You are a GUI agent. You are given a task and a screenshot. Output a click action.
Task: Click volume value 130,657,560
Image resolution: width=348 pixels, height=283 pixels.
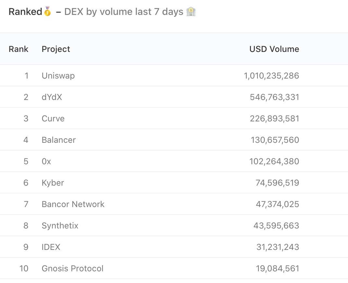click(275, 140)
